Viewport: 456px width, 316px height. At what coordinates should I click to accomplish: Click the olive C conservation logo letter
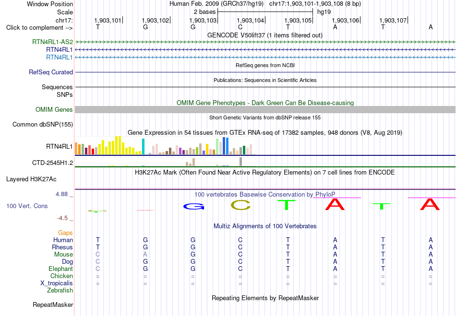point(240,205)
